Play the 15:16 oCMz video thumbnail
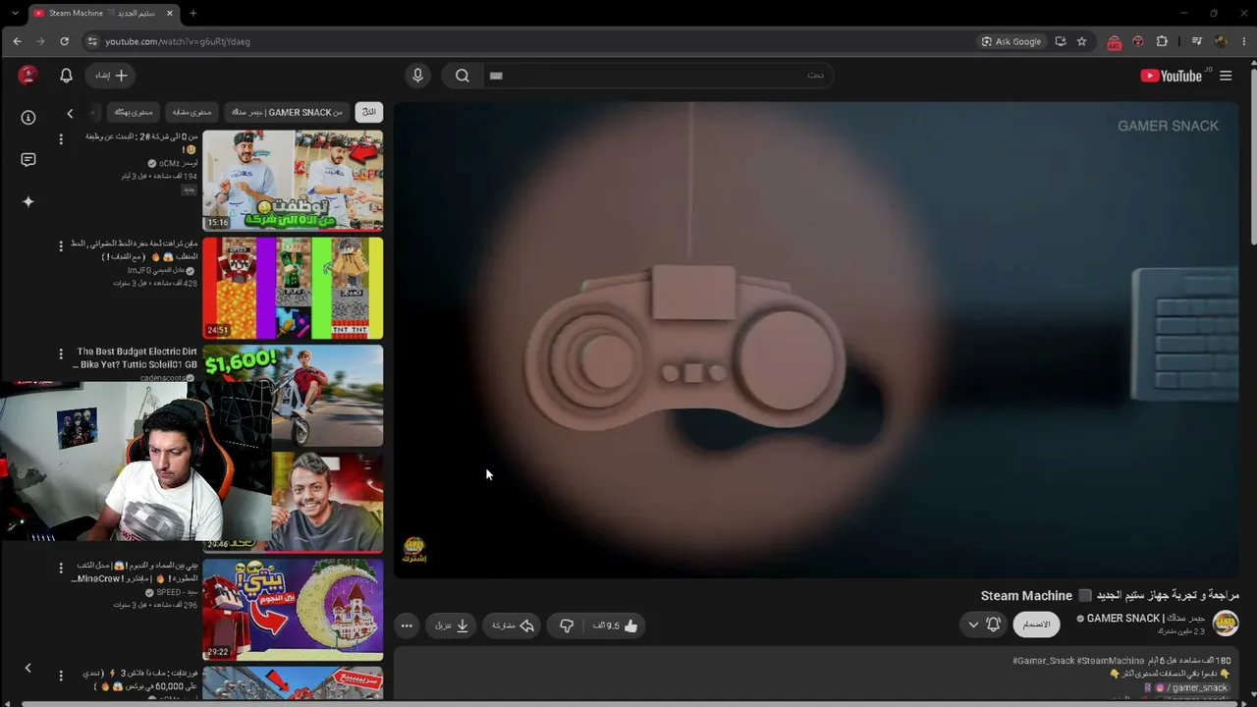Image resolution: width=1257 pixels, height=707 pixels. pos(293,181)
